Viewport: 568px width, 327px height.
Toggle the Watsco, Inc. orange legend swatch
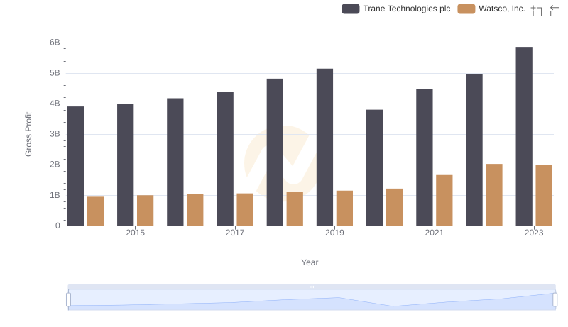[x=466, y=9]
